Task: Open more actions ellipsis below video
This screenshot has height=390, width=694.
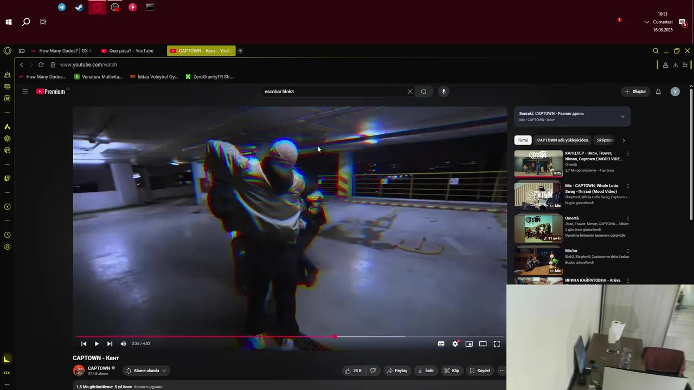Action: 502,370
